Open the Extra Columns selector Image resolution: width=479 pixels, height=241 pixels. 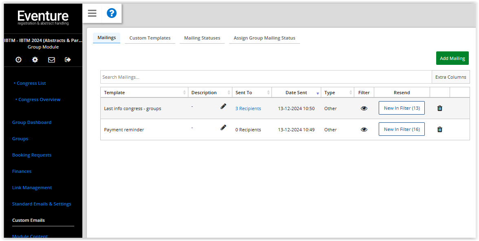(x=450, y=77)
